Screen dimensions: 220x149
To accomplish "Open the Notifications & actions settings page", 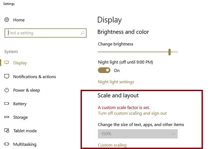I will (35, 77).
